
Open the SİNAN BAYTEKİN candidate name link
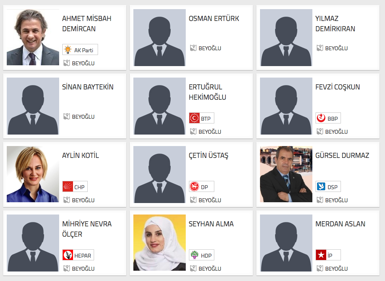point(88,87)
